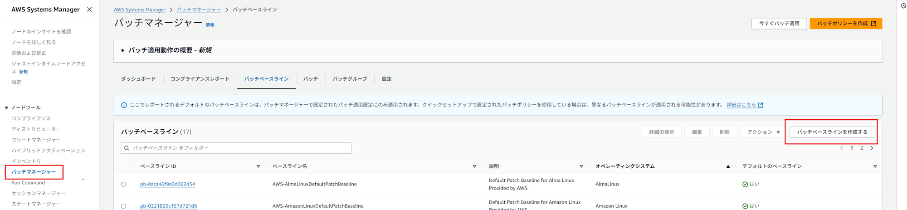
Task: Click 詳細の表示 button
Action: click(x=662, y=132)
